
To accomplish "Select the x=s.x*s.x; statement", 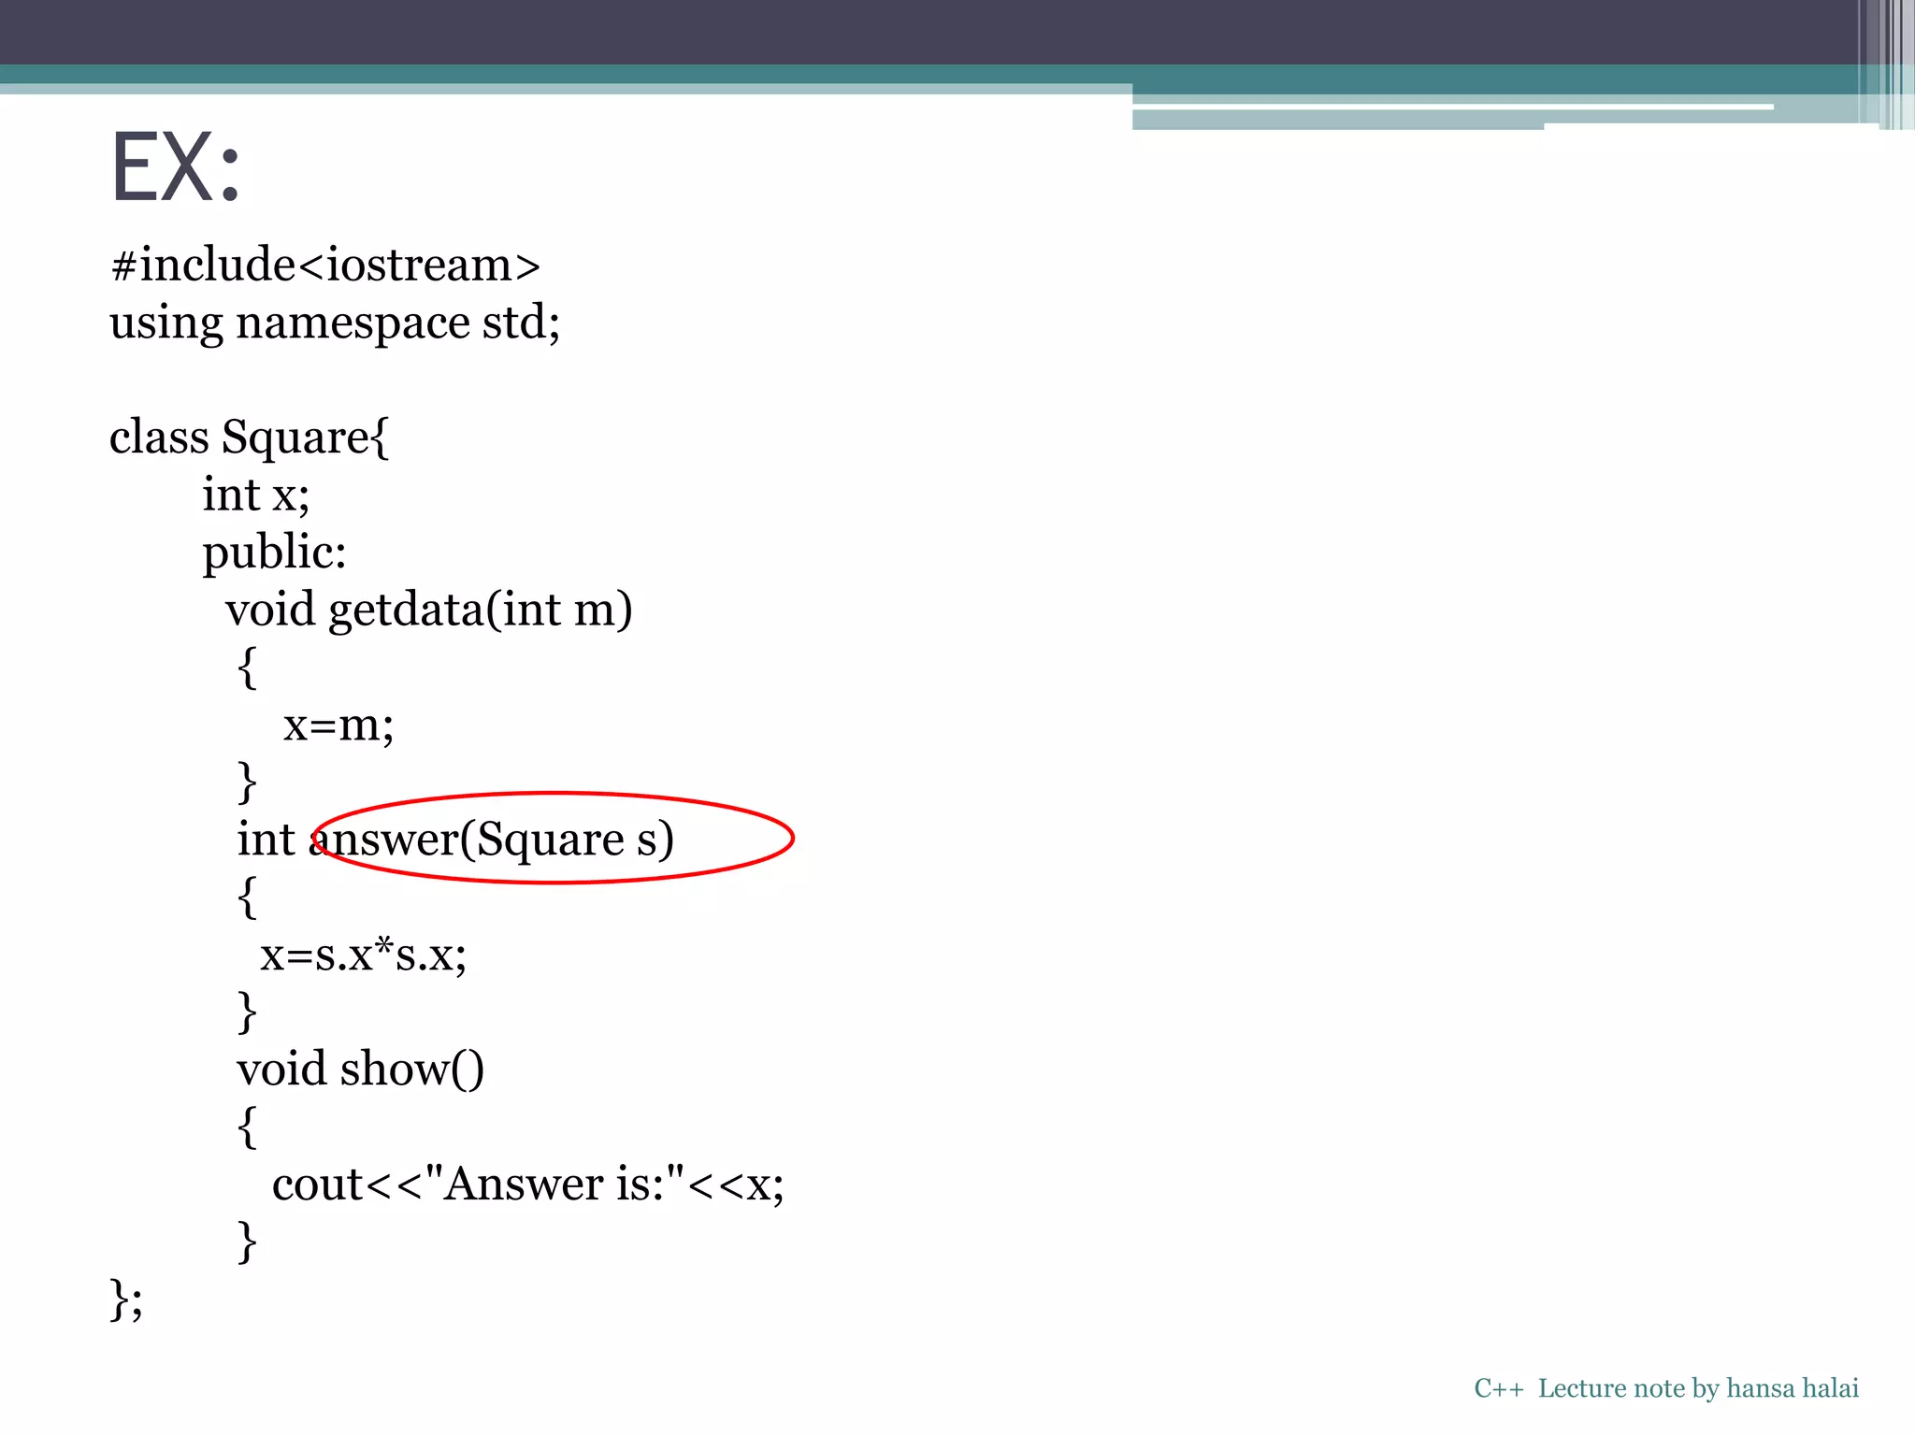I will tap(363, 955).
